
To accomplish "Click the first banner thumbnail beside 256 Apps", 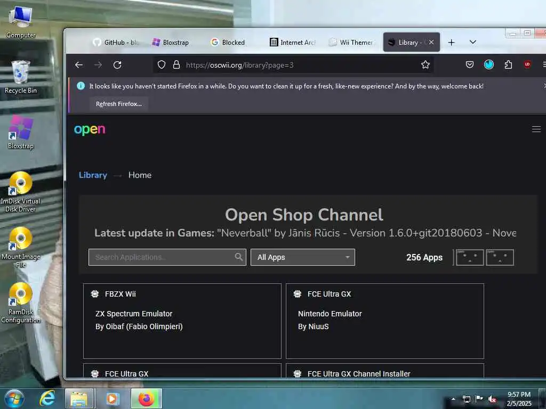I will (x=469, y=257).
